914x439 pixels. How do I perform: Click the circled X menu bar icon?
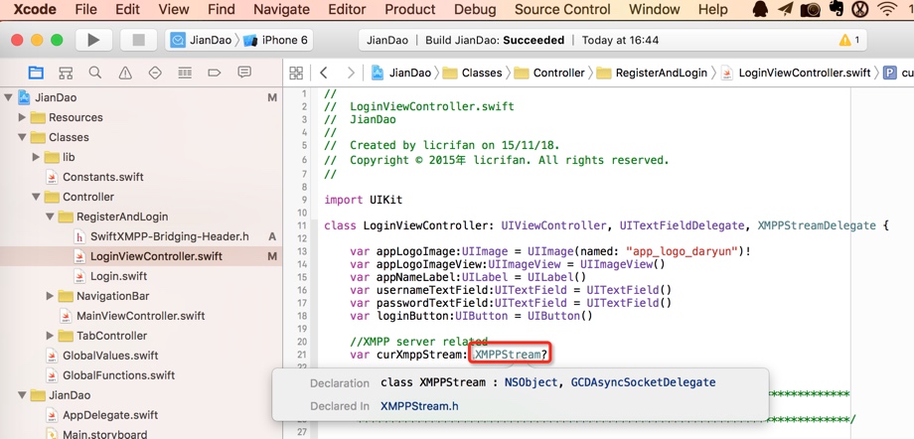[x=860, y=9]
